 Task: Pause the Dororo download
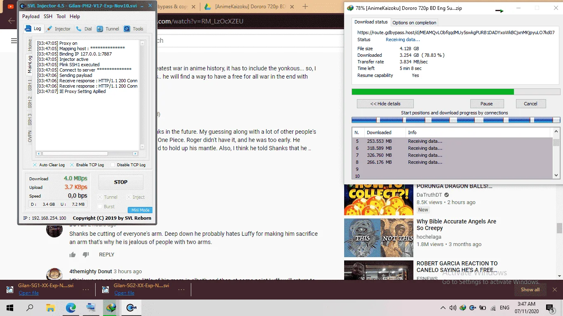(487, 104)
